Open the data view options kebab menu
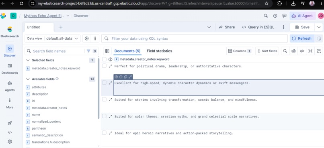324x148 pixels. point(95,39)
